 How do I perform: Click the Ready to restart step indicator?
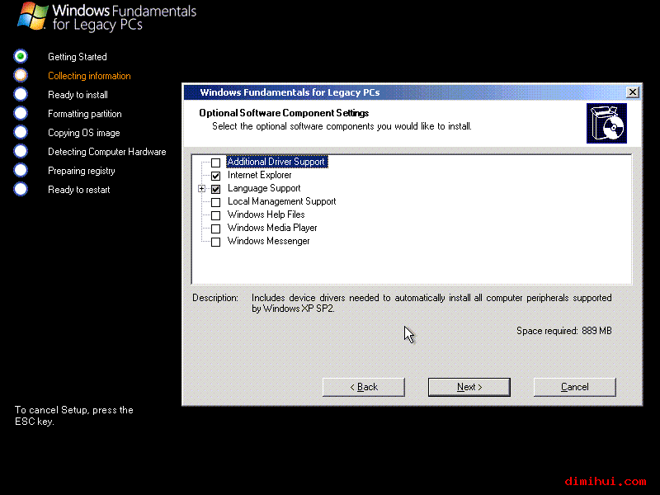21,189
